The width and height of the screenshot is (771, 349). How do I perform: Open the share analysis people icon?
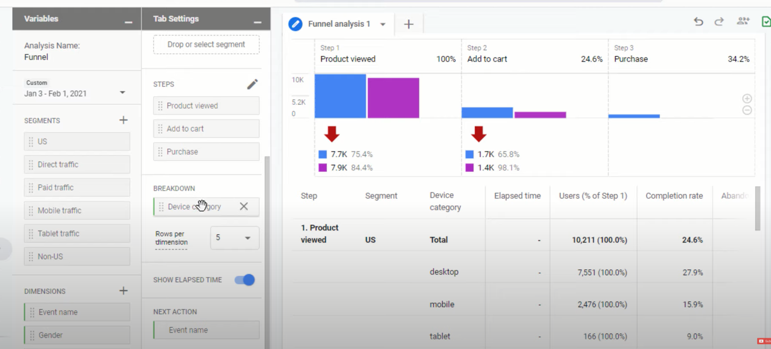tap(743, 21)
